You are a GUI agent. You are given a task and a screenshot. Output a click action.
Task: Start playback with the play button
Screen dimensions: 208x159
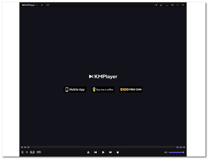(x=103, y=152)
